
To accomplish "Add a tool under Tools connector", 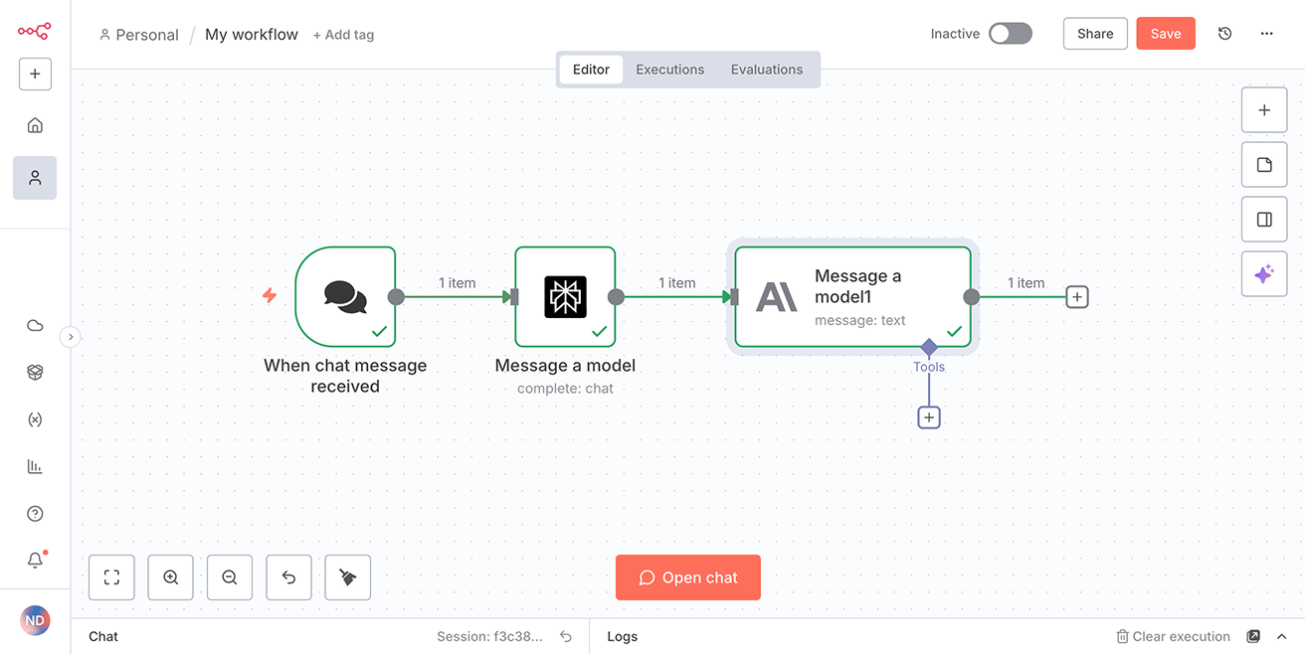I will [x=928, y=417].
